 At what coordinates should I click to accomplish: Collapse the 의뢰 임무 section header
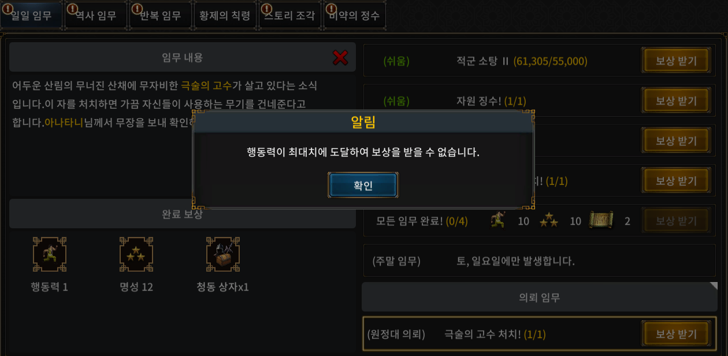[x=540, y=297]
